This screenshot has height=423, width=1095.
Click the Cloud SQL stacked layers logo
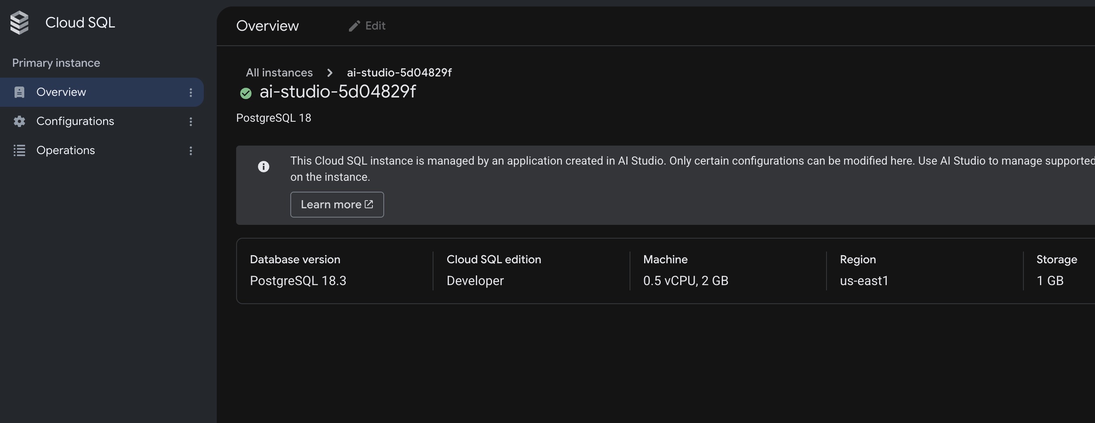(x=19, y=23)
